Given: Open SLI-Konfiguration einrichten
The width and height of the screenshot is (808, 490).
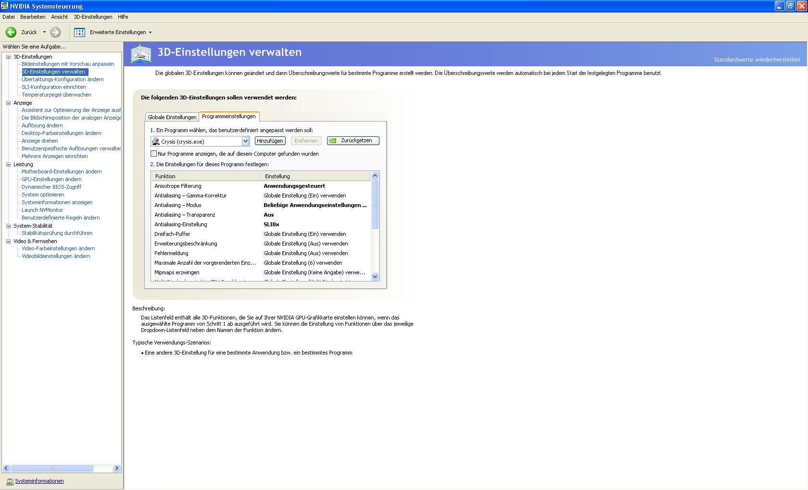Looking at the screenshot, I should [x=54, y=87].
